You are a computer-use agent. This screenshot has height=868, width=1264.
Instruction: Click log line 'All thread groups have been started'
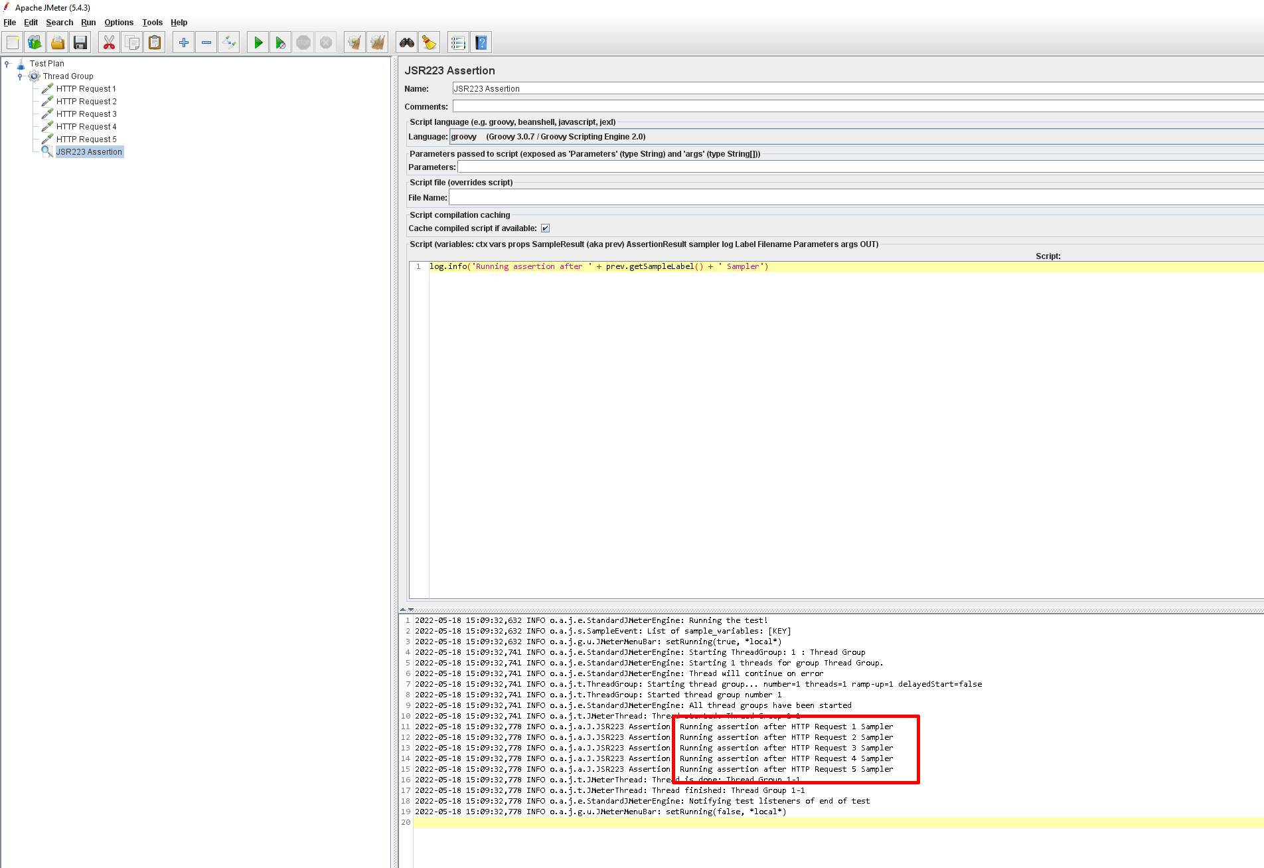[633, 706]
